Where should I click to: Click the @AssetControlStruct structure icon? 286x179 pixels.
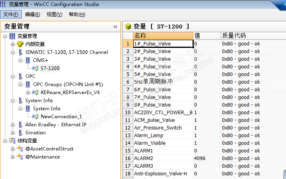click(x=20, y=149)
